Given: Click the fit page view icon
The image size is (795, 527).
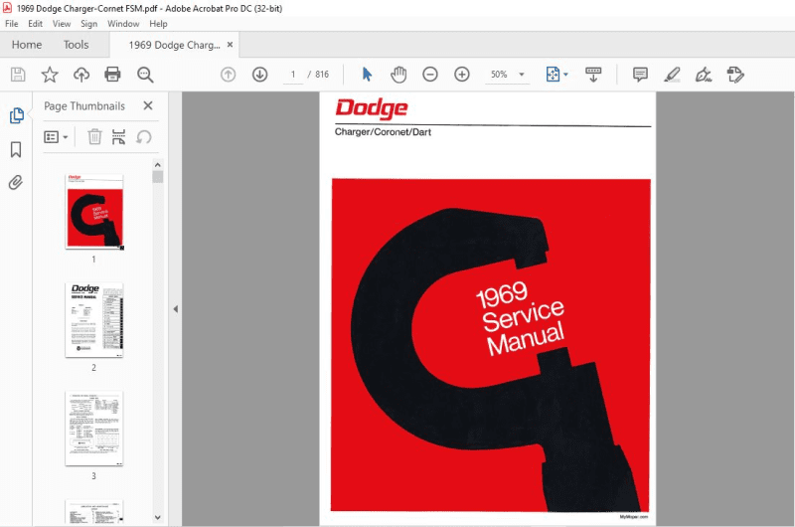Looking at the screenshot, I should (x=553, y=75).
